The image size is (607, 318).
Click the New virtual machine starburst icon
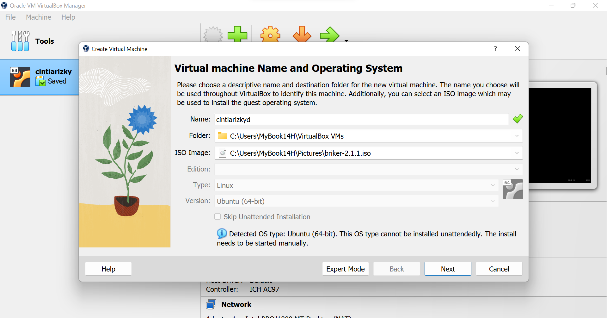pyautogui.click(x=213, y=34)
